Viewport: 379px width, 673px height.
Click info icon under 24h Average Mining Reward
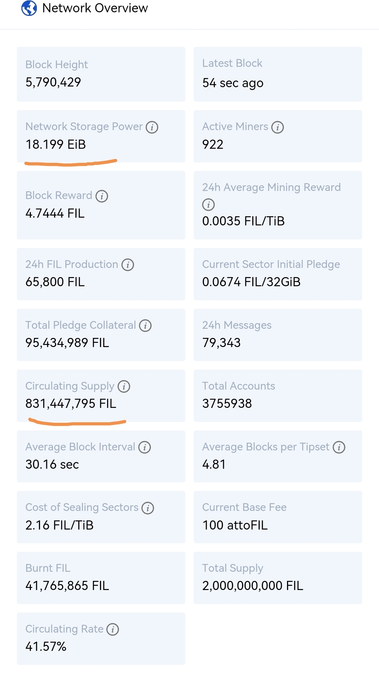(x=208, y=204)
